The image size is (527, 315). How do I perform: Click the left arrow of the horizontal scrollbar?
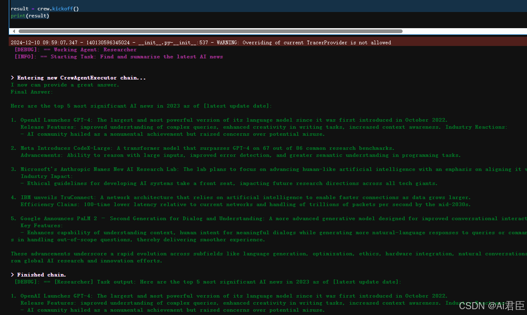point(14,31)
